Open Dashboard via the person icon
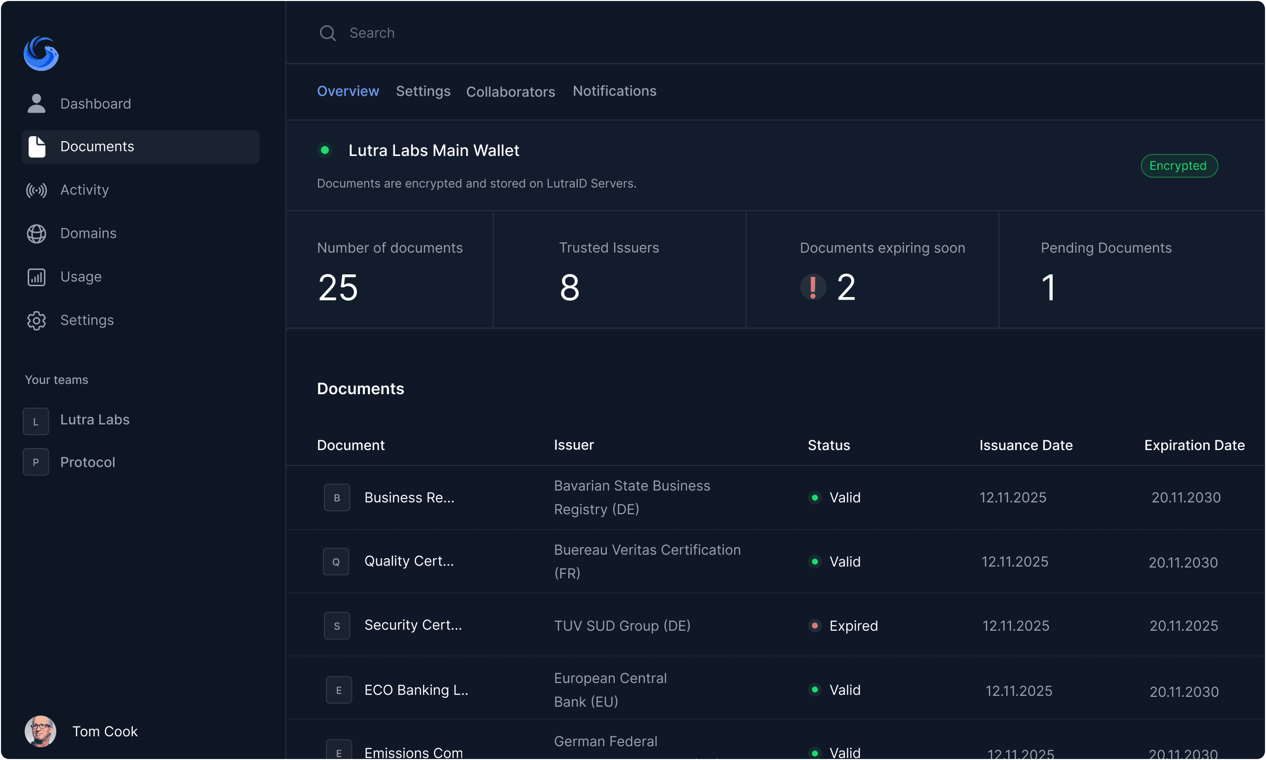1266x760 pixels. click(x=36, y=104)
